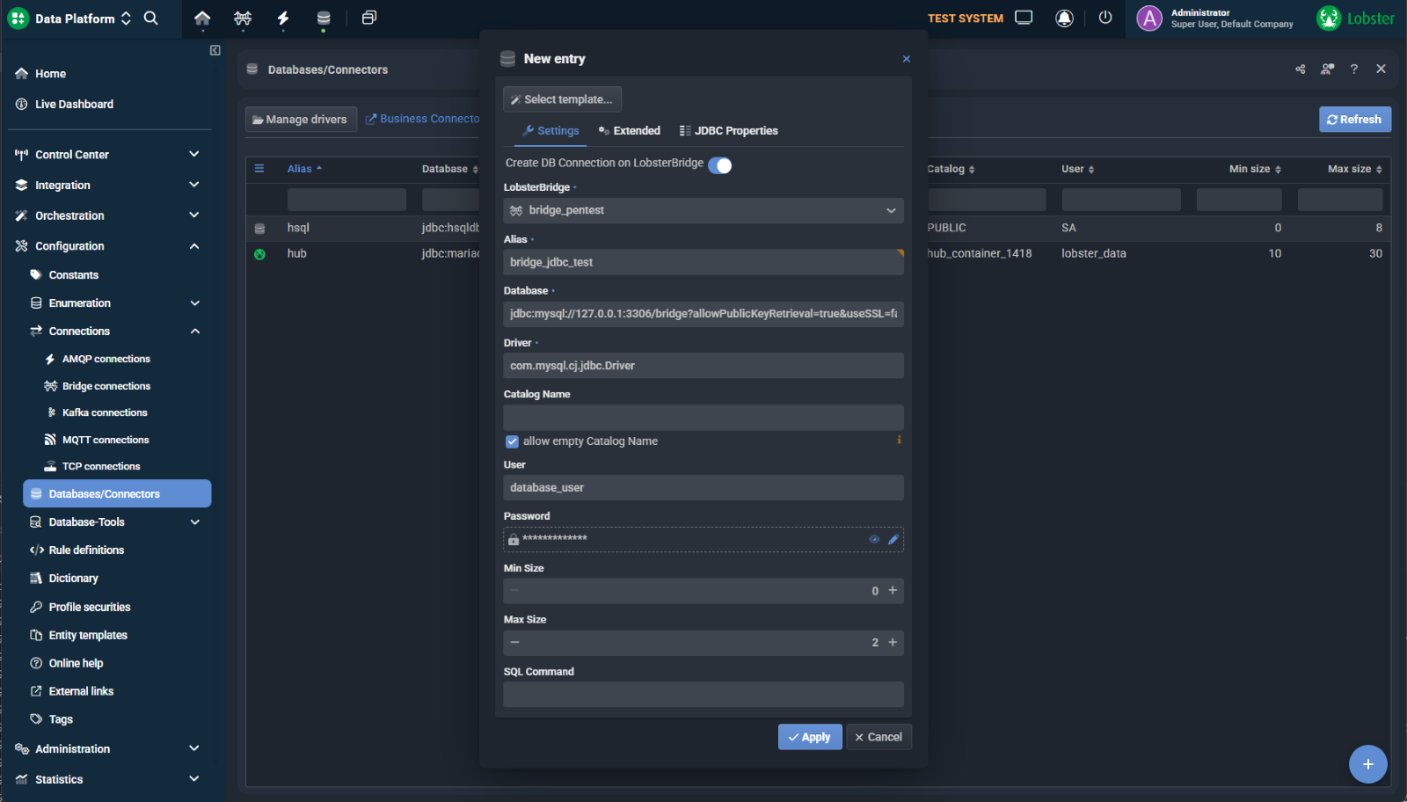Decrease Max Size with minus

click(514, 643)
